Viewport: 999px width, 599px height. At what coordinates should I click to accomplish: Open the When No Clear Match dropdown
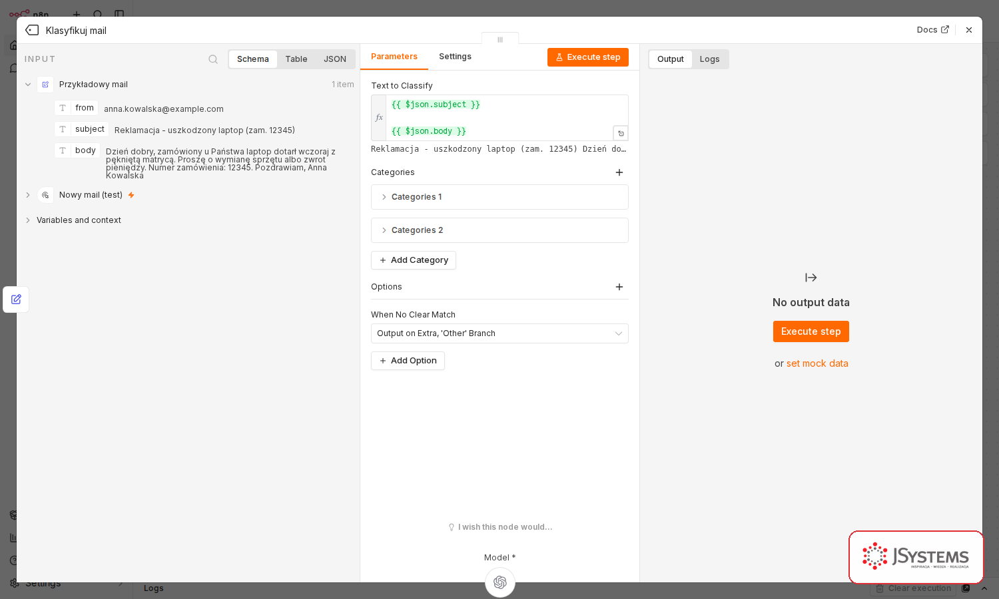pos(499,333)
